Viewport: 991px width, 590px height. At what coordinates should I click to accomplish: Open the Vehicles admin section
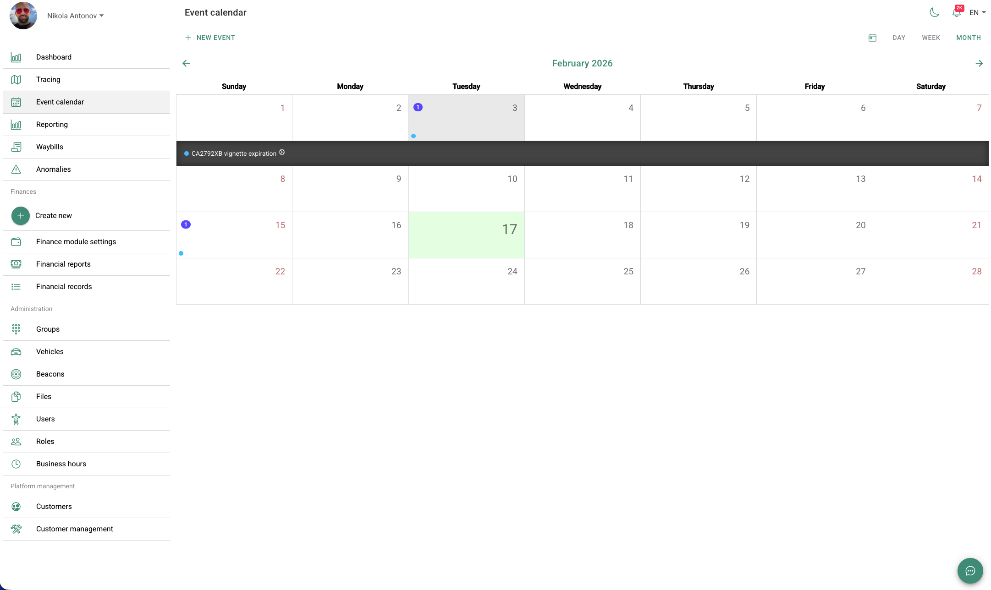pyautogui.click(x=50, y=351)
